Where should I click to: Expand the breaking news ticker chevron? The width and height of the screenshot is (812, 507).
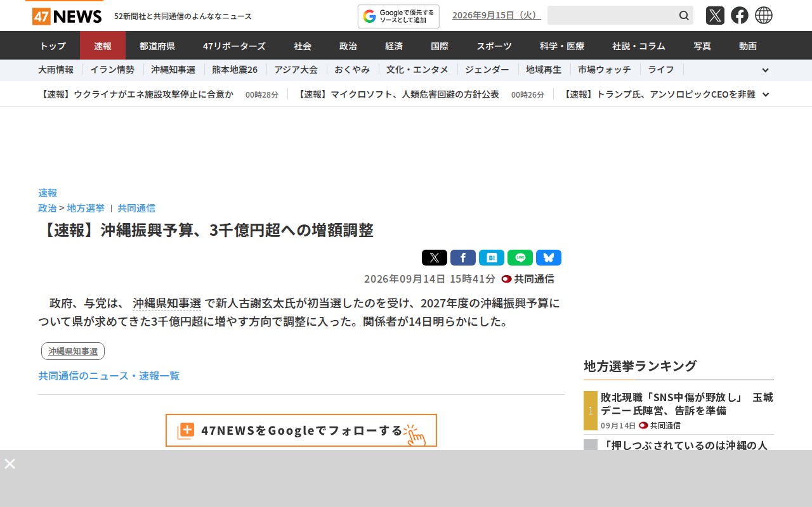click(766, 94)
